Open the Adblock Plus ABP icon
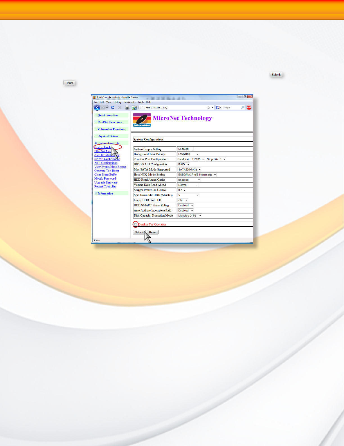344x446 pixels. (x=249, y=108)
